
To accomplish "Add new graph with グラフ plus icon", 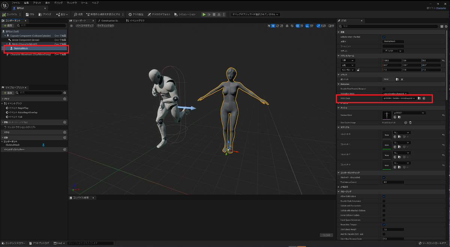I will [x=64, y=99].
